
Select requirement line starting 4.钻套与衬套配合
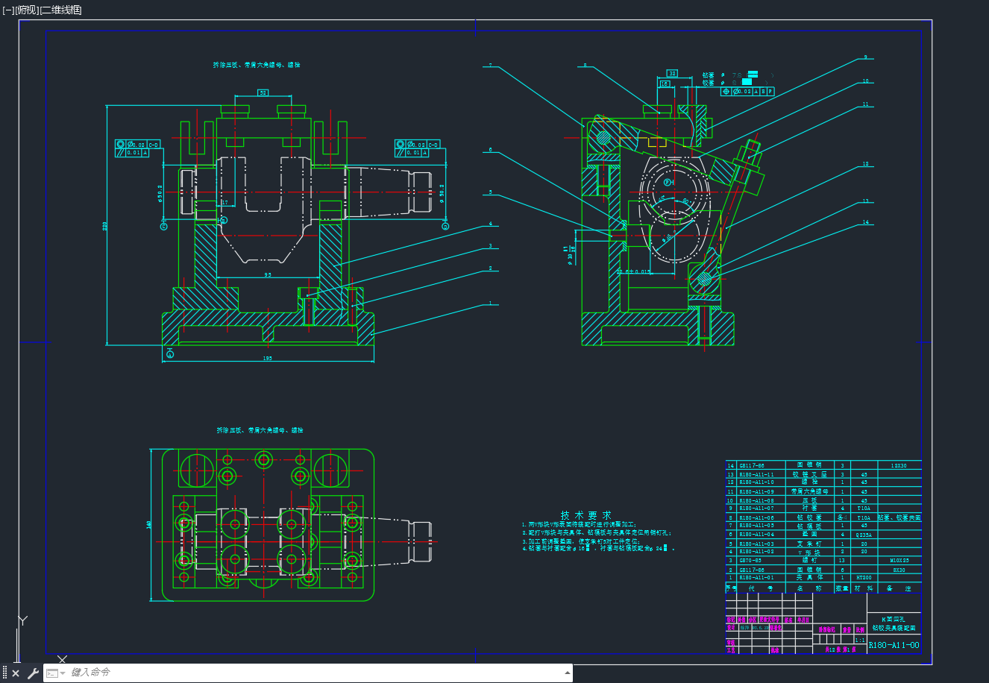coord(598,549)
